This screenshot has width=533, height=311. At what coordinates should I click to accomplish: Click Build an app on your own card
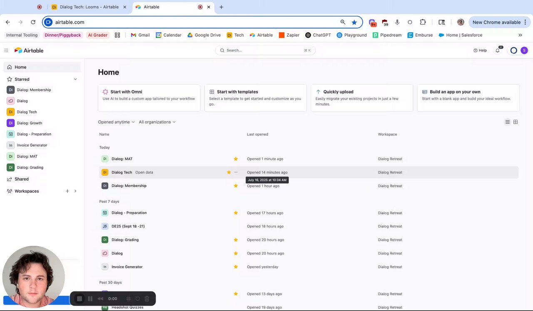tap(468, 98)
